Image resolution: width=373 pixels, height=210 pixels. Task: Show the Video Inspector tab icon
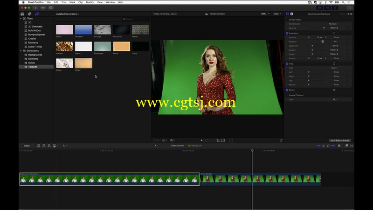[287, 14]
